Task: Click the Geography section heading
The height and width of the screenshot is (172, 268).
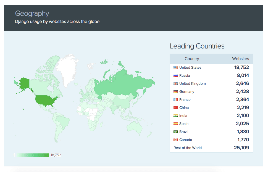Action: point(32,13)
